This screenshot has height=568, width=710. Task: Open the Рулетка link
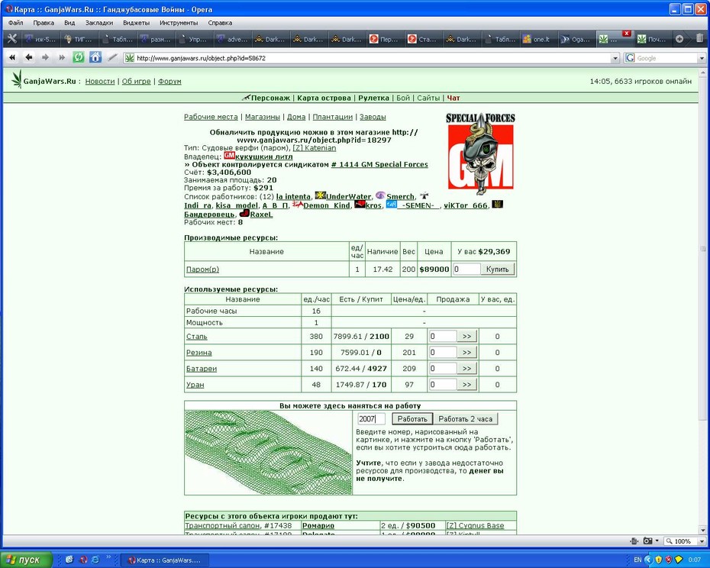(373, 98)
